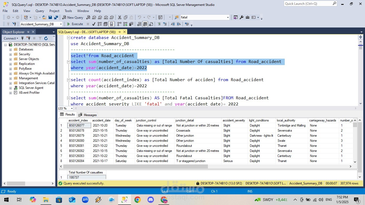Viewport: 365px width, 205px height.
Task: Expand the Databases node
Action: [10, 50]
